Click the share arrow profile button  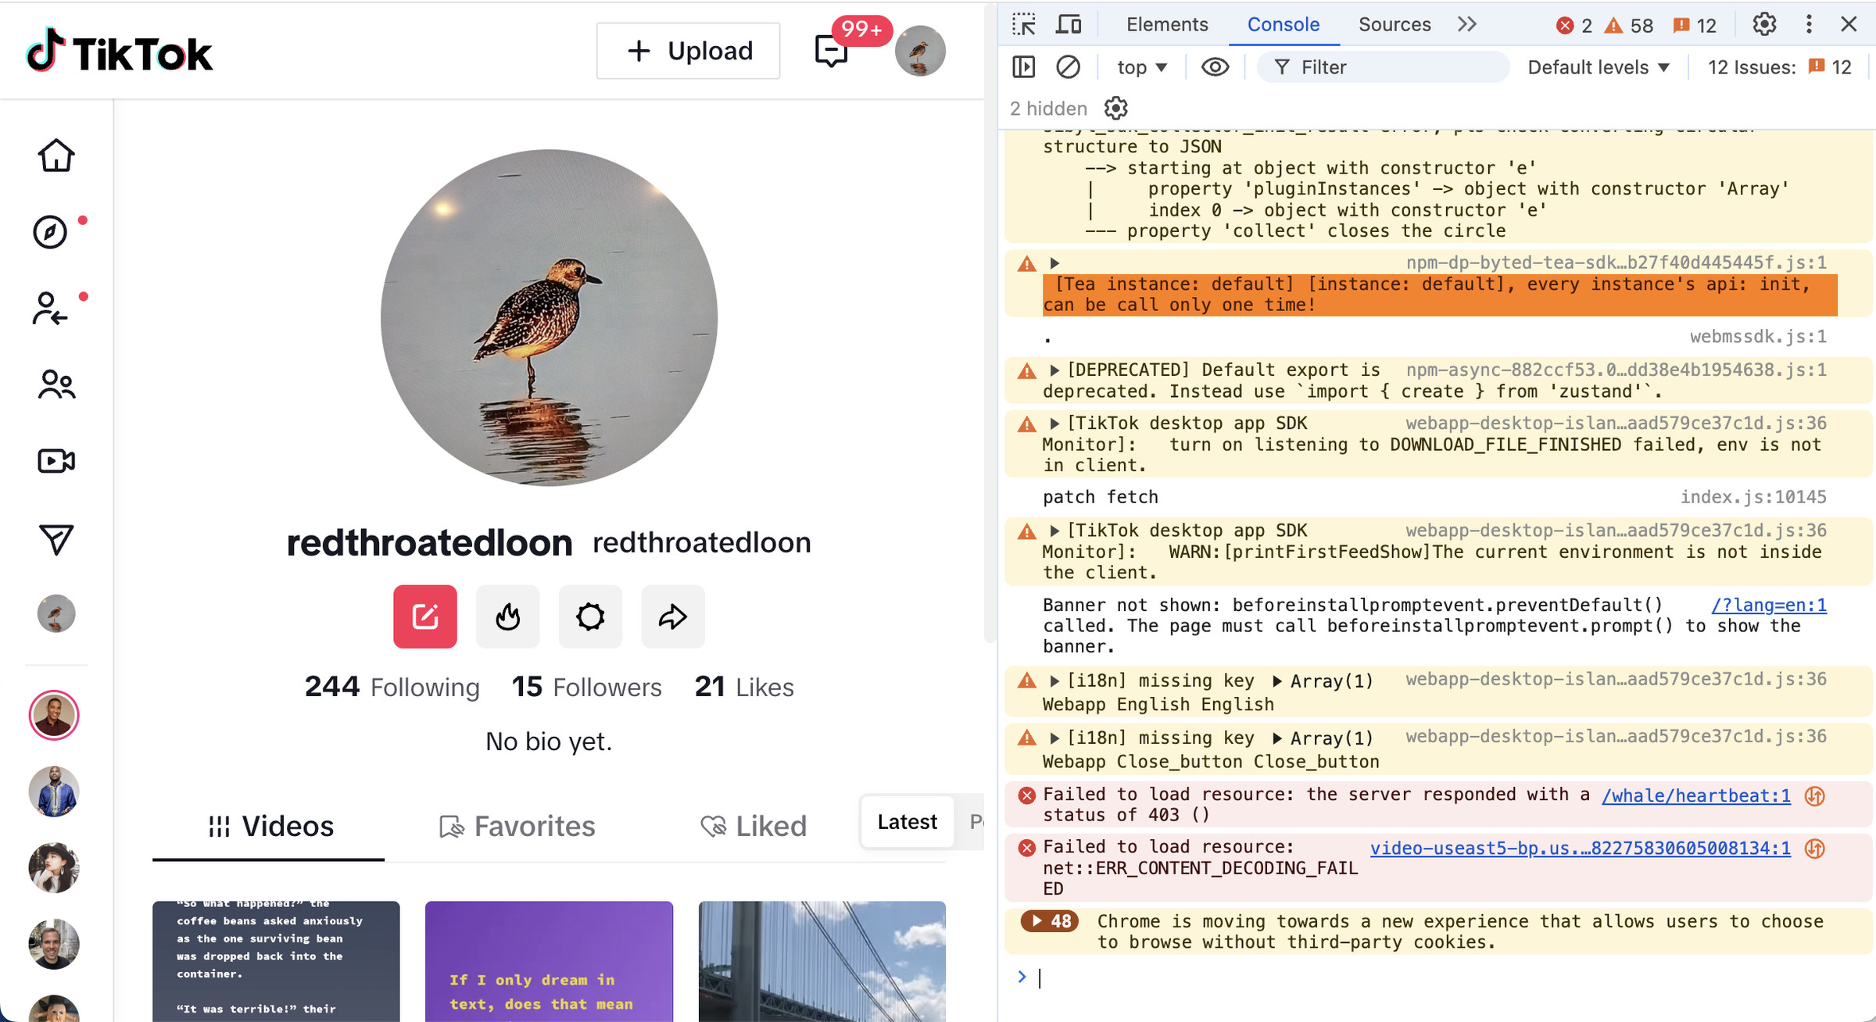click(x=672, y=616)
